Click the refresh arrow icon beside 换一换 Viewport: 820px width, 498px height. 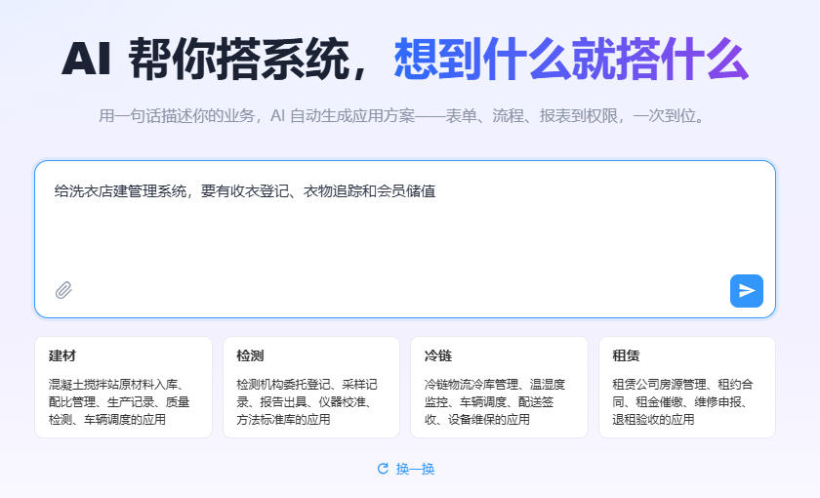click(x=383, y=468)
